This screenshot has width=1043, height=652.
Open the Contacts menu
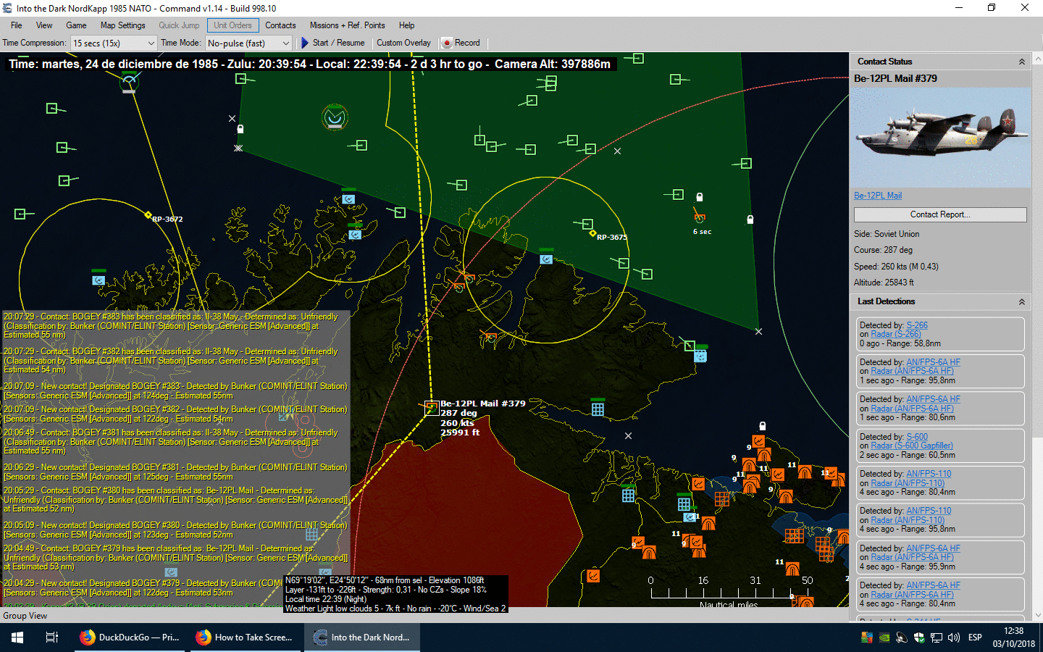[280, 25]
